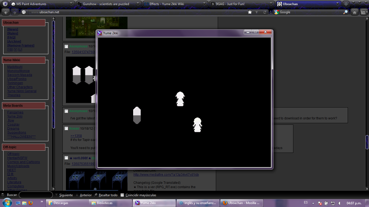Click the Yume 2kki window title icon
Viewport: 369px width, 207px height.
[100, 33]
